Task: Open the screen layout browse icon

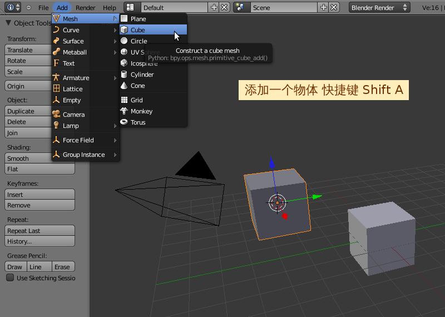Action: (x=132, y=8)
